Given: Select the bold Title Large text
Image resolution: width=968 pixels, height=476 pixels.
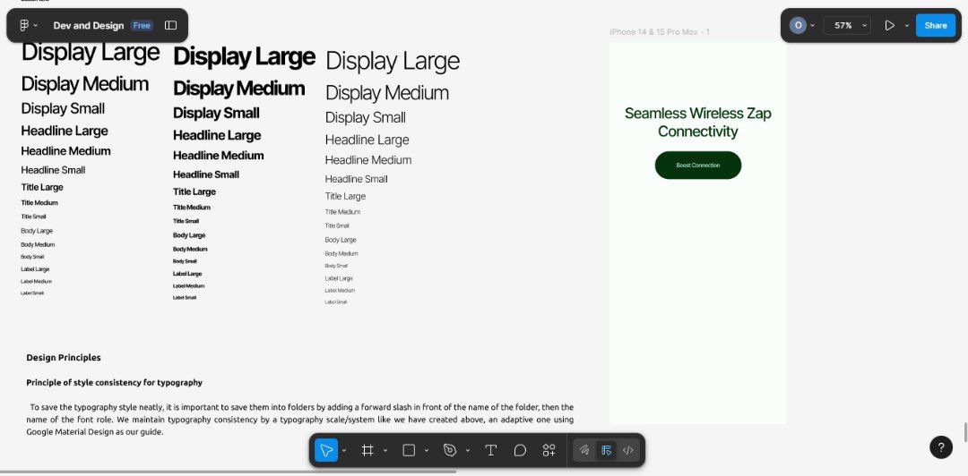Looking at the screenshot, I should pyautogui.click(x=194, y=191).
